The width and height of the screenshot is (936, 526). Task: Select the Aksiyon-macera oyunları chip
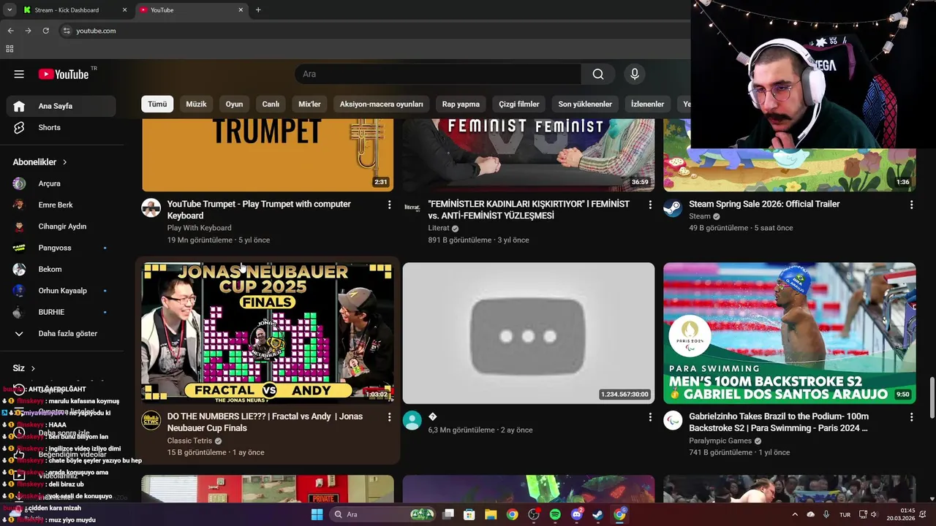point(382,104)
